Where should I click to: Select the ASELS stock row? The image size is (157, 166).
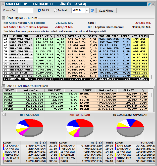41,94
